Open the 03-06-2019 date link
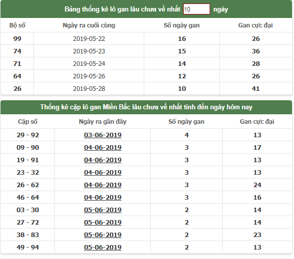 point(102,135)
